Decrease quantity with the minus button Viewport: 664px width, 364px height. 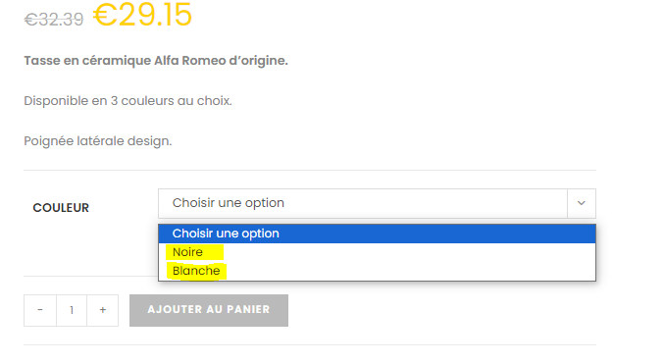[40, 310]
